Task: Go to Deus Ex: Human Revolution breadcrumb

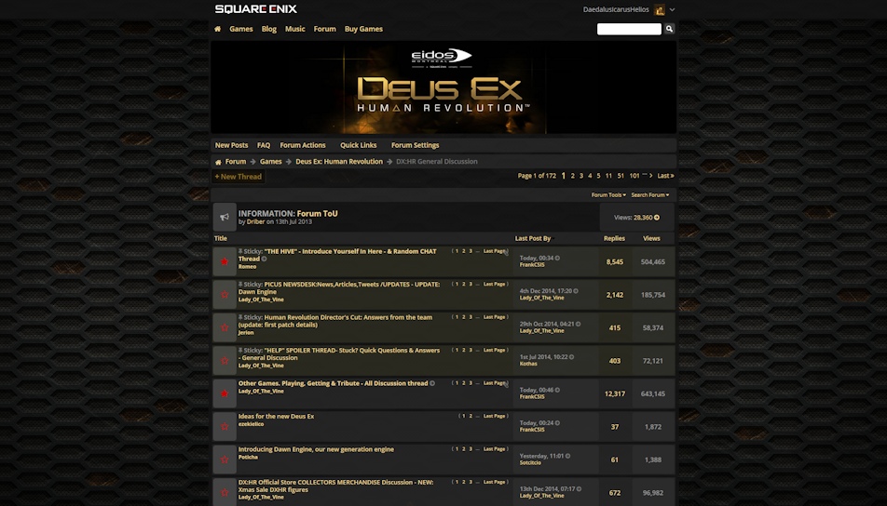Action: click(339, 162)
